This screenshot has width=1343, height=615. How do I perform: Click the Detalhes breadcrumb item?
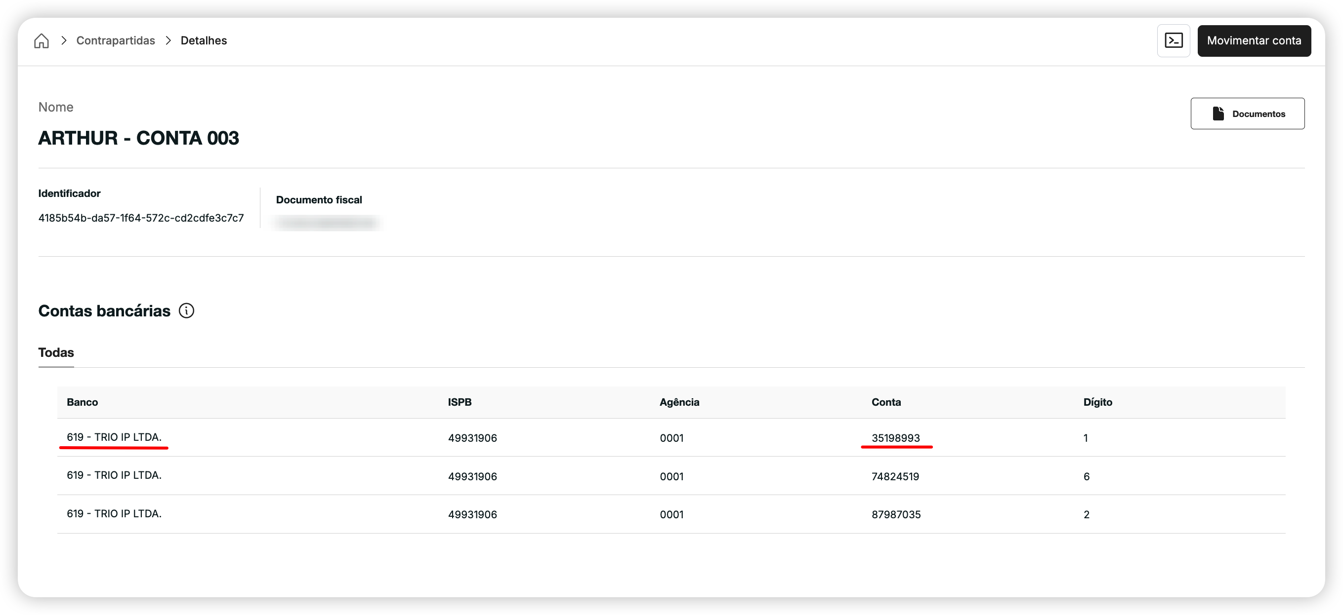(203, 40)
